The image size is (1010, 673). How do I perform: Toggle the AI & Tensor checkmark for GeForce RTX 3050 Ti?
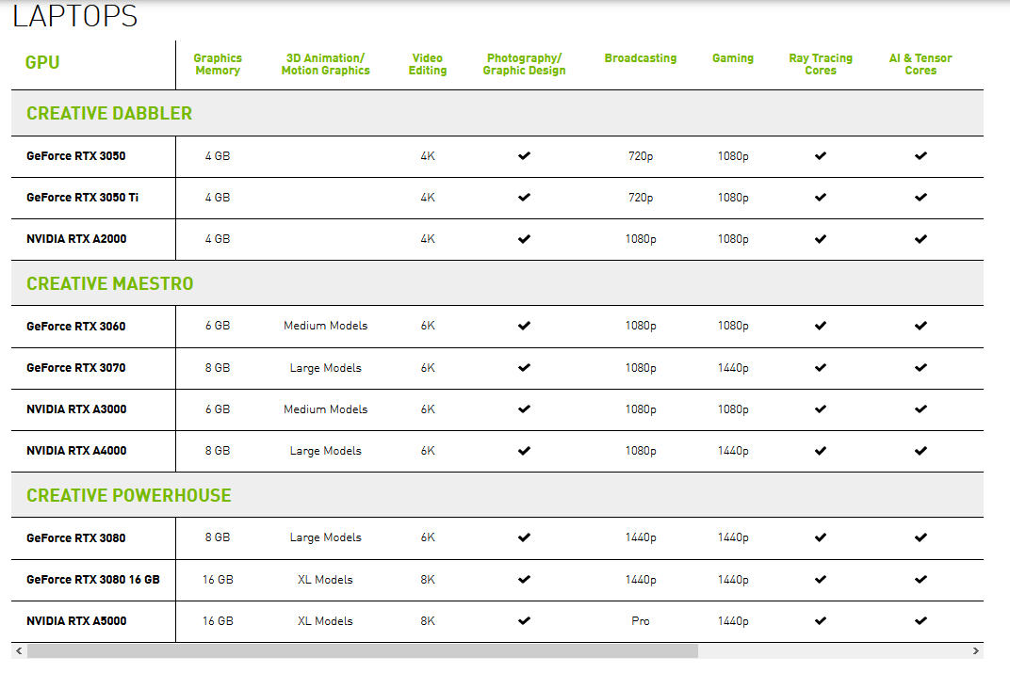click(x=920, y=198)
